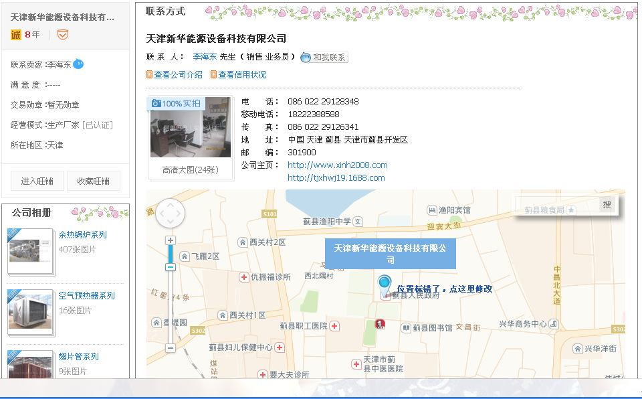
Task: Open the company office photo thumbnail
Action: 191,127
